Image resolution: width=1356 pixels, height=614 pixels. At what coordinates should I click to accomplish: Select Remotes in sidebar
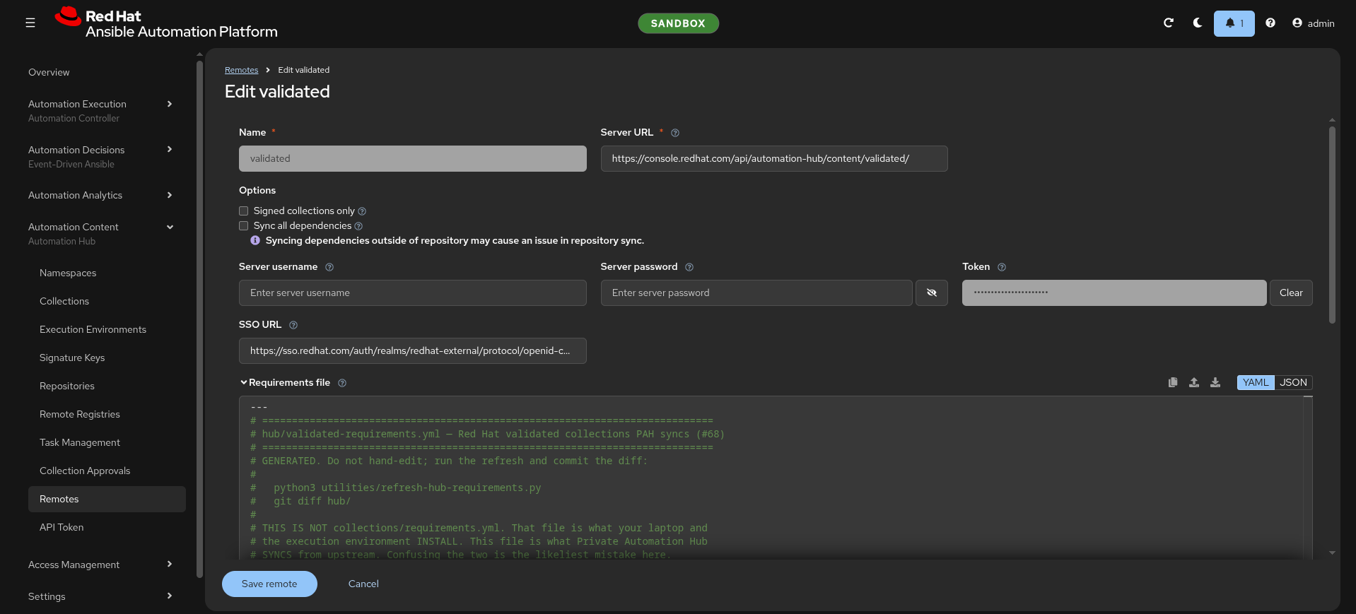click(107, 499)
